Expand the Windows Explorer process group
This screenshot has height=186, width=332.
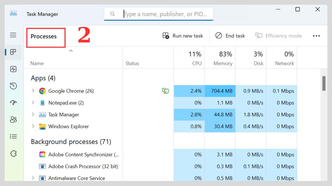coord(33,126)
